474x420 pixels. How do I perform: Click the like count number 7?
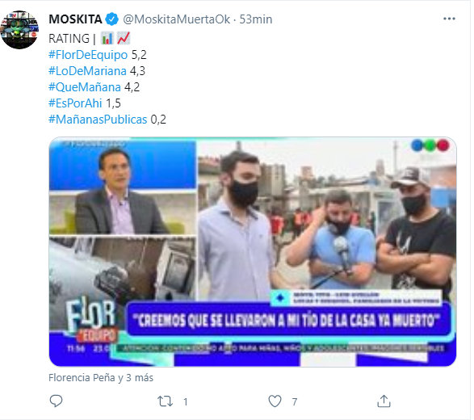pos(295,402)
